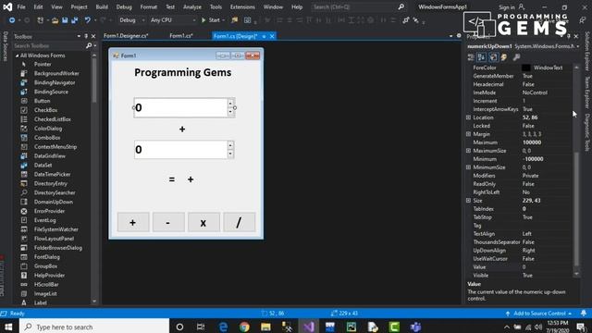Click the Visual Studio taskbar icon

pos(308,327)
